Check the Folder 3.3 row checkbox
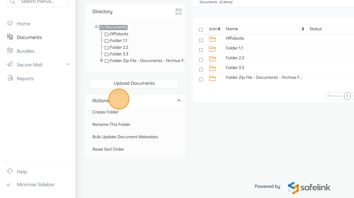This screenshot has height=198, width=354. point(201,70)
